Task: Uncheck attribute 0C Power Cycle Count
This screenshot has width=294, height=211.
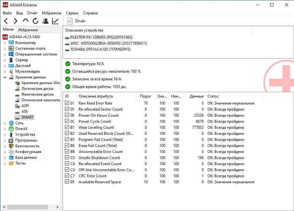Action: [x=67, y=121]
